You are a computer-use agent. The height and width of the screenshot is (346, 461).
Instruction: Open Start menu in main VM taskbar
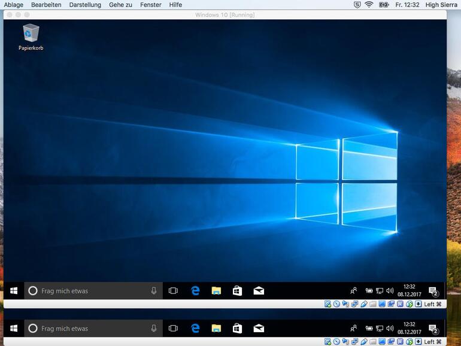(x=14, y=291)
